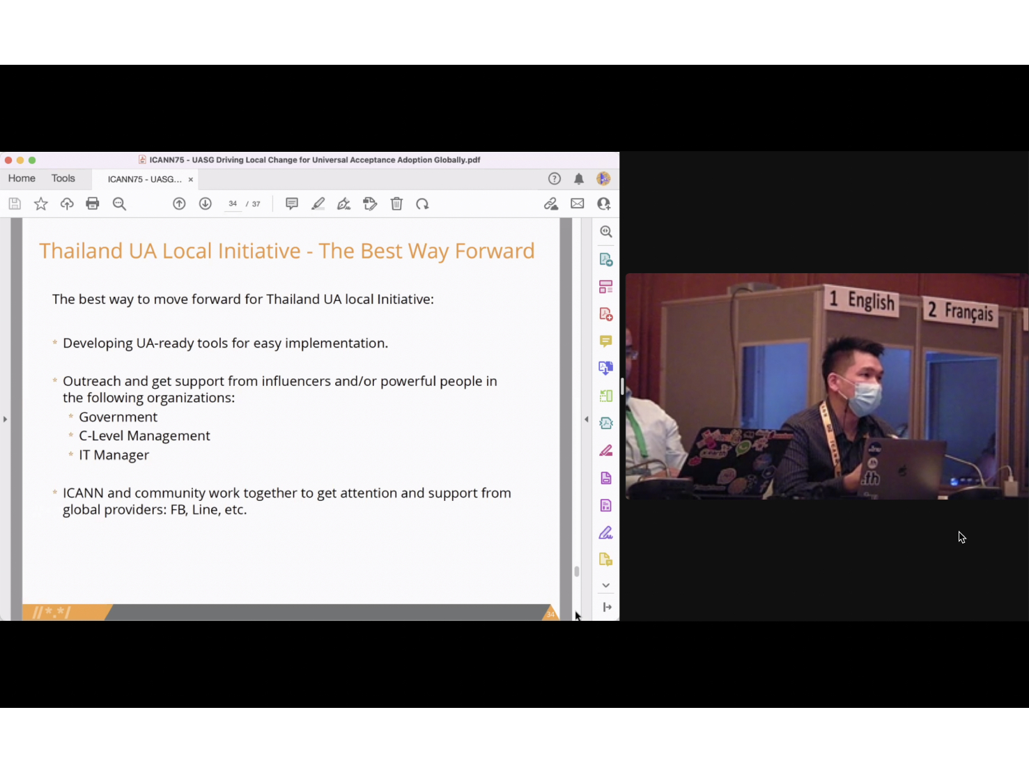Open the yellow Send for Comments tool
Image resolution: width=1029 pixels, height=772 pixels.
[x=606, y=559]
